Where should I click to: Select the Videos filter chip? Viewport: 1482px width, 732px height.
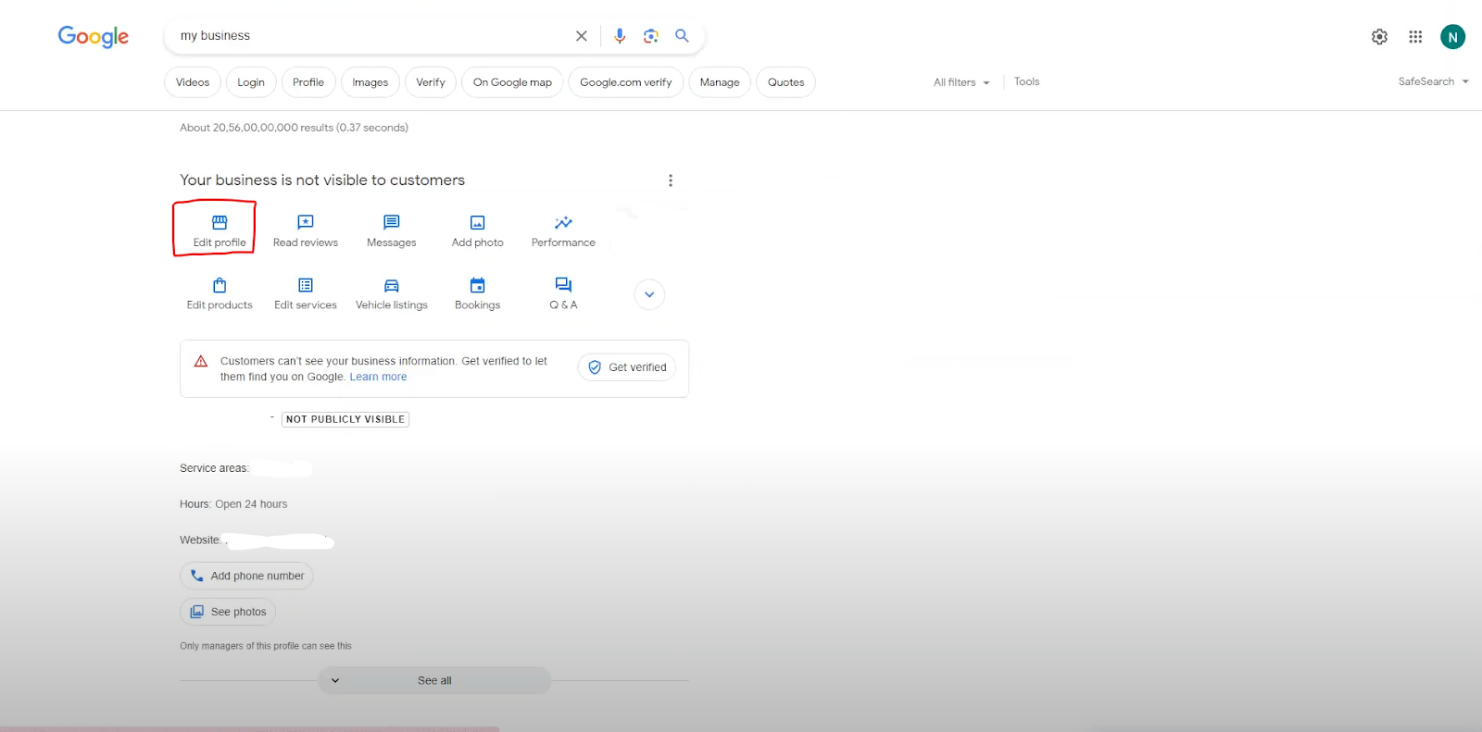click(x=193, y=82)
